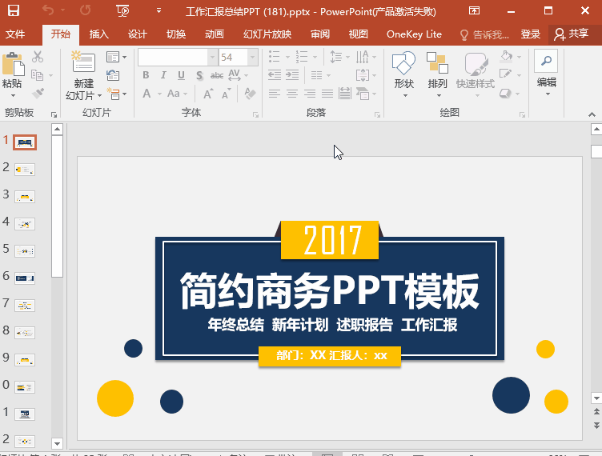Viewport: 602px width, 456px height.
Task: Open the 字体 dialog launcher
Action: [x=255, y=114]
